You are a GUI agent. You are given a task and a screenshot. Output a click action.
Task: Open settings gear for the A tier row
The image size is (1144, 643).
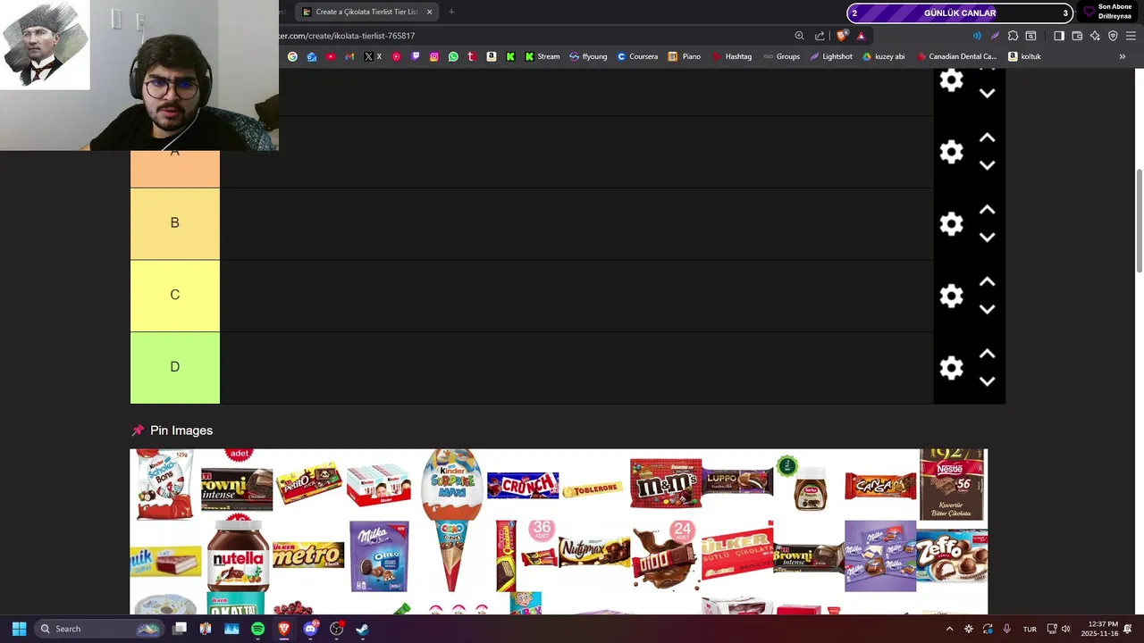(x=952, y=152)
